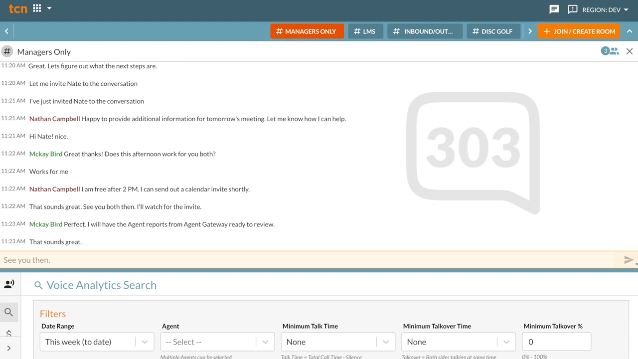This screenshot has width=638, height=359.
Task: Open the REGION: DEV dropdown
Action: 605,9
